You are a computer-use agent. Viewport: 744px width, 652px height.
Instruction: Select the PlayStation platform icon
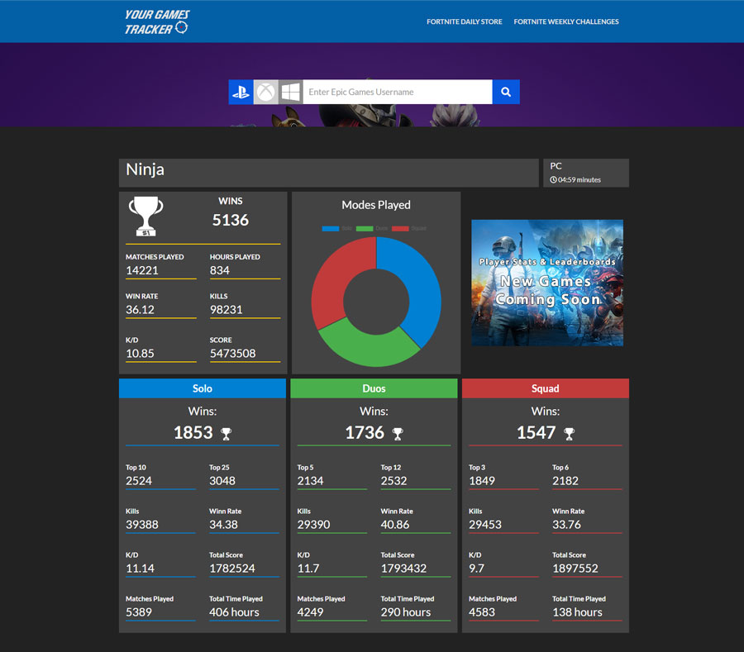[241, 92]
